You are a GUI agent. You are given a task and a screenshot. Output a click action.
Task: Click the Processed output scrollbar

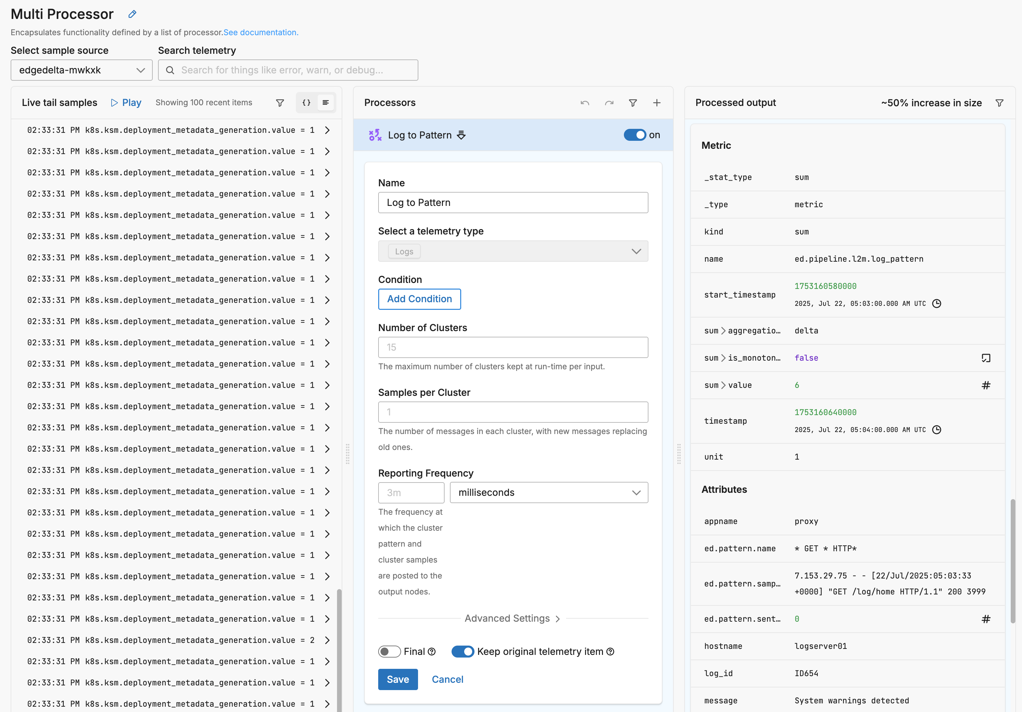pos(1013,561)
